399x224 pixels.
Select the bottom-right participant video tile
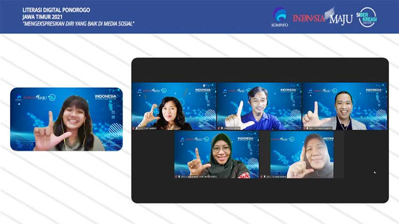click(302, 154)
